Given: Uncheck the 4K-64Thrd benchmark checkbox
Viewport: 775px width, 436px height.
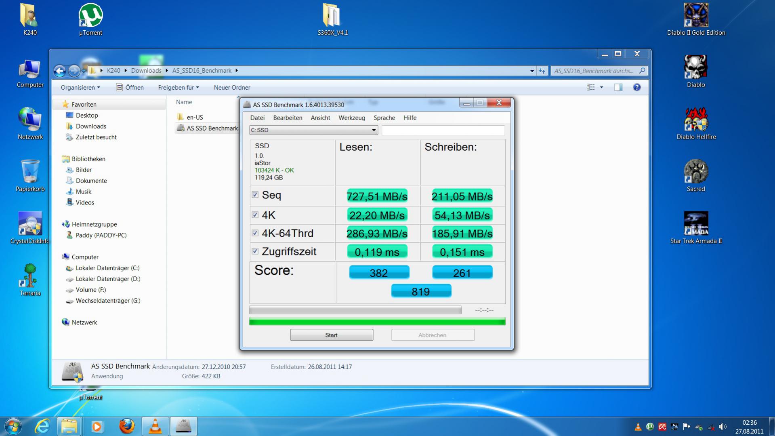Looking at the screenshot, I should [255, 233].
